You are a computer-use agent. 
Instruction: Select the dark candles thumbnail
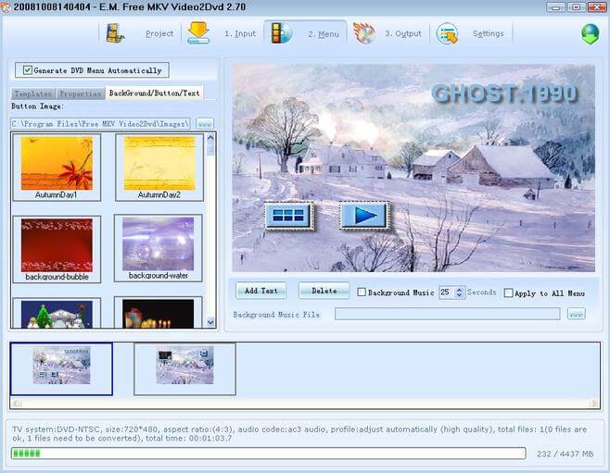click(x=159, y=313)
